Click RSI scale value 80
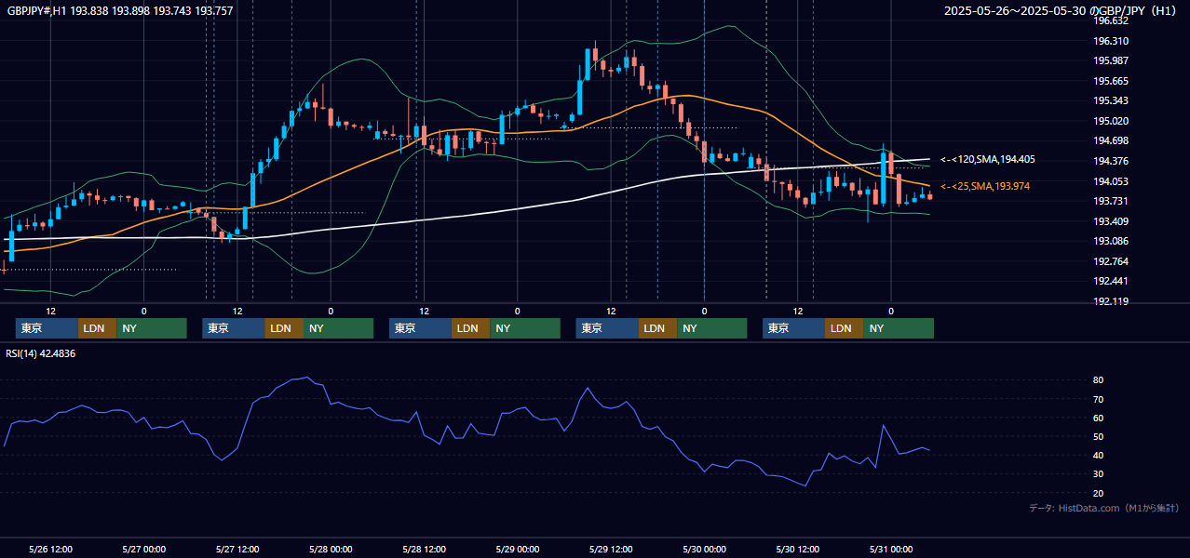Screen dimensions: 1190x558 click(1099, 380)
